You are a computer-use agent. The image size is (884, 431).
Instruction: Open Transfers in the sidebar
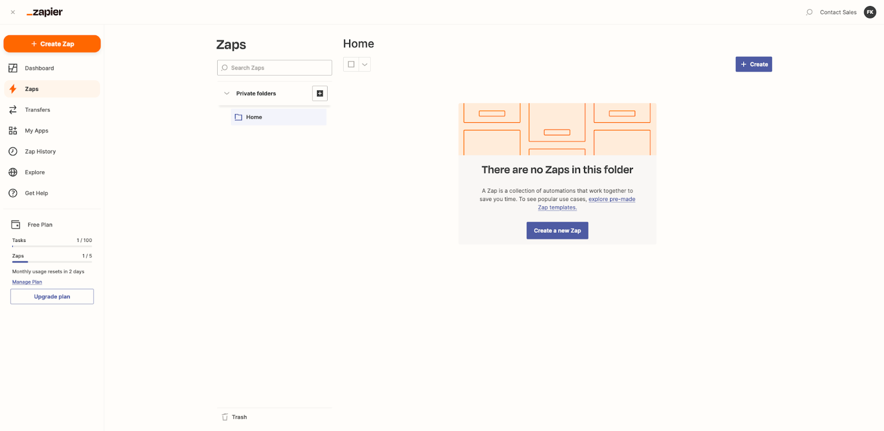52,110
